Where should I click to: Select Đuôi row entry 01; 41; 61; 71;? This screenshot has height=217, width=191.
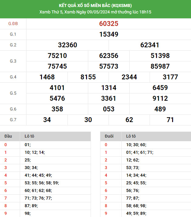pyautogui.click(x=140, y=152)
